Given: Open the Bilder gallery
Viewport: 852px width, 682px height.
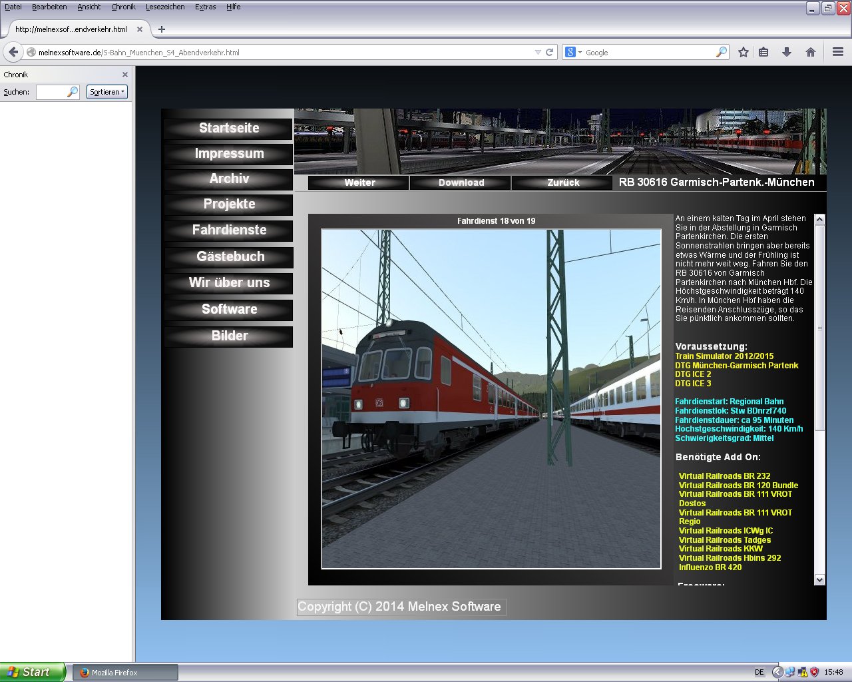Looking at the screenshot, I should [229, 336].
